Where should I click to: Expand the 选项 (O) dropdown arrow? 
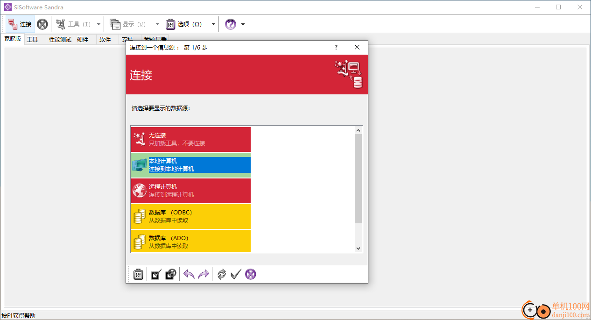tap(213, 24)
